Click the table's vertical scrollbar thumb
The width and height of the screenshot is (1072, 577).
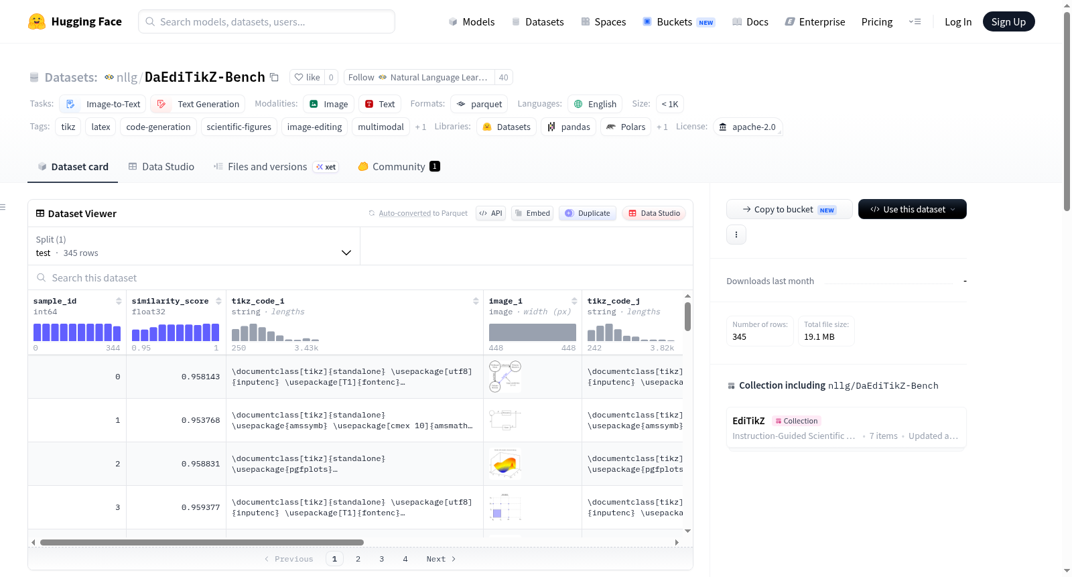pyautogui.click(x=687, y=316)
